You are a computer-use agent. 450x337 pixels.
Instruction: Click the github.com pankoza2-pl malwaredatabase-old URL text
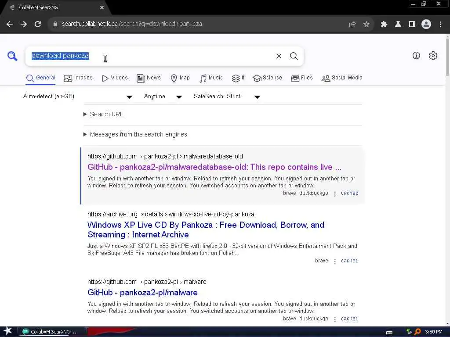(165, 157)
